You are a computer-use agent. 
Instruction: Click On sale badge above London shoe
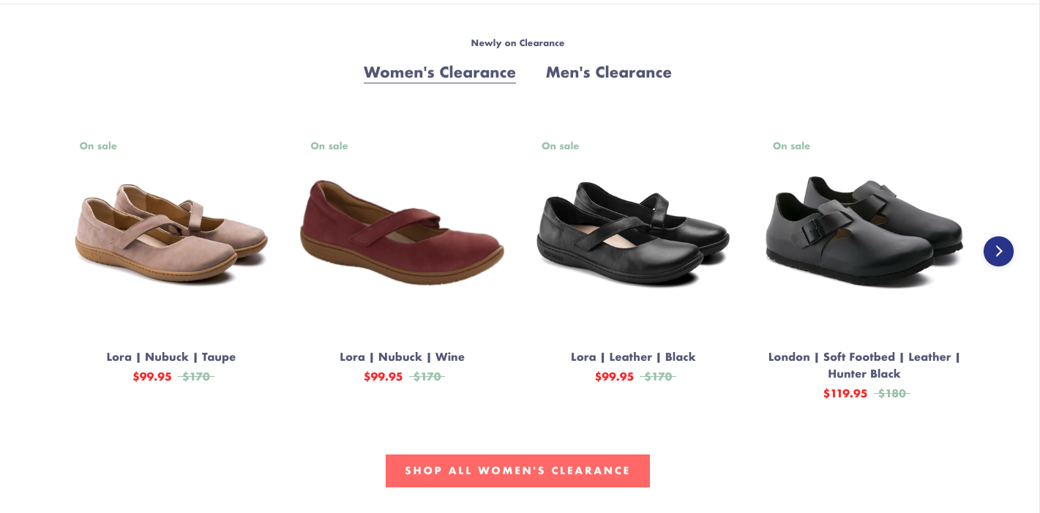pyautogui.click(x=791, y=146)
